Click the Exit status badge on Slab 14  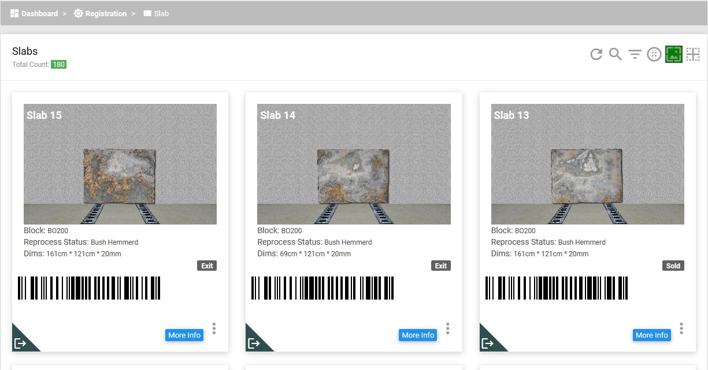[441, 266]
